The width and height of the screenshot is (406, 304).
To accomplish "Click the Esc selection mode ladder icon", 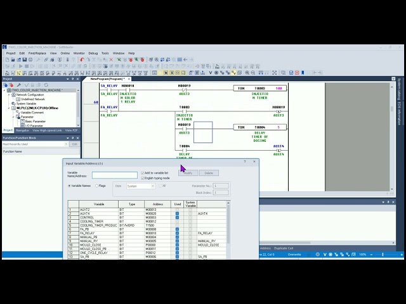I will [x=7, y=73].
